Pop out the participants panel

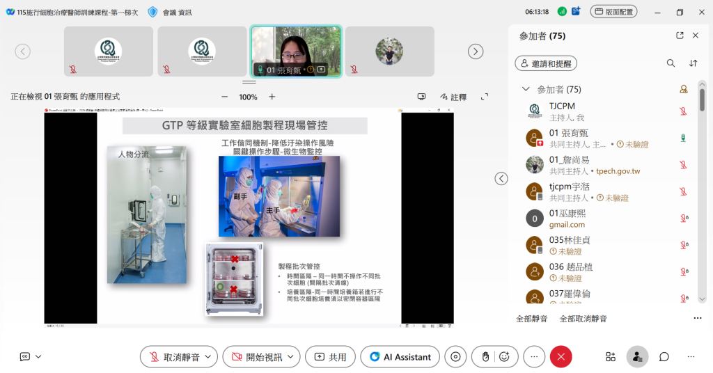pyautogui.click(x=680, y=35)
